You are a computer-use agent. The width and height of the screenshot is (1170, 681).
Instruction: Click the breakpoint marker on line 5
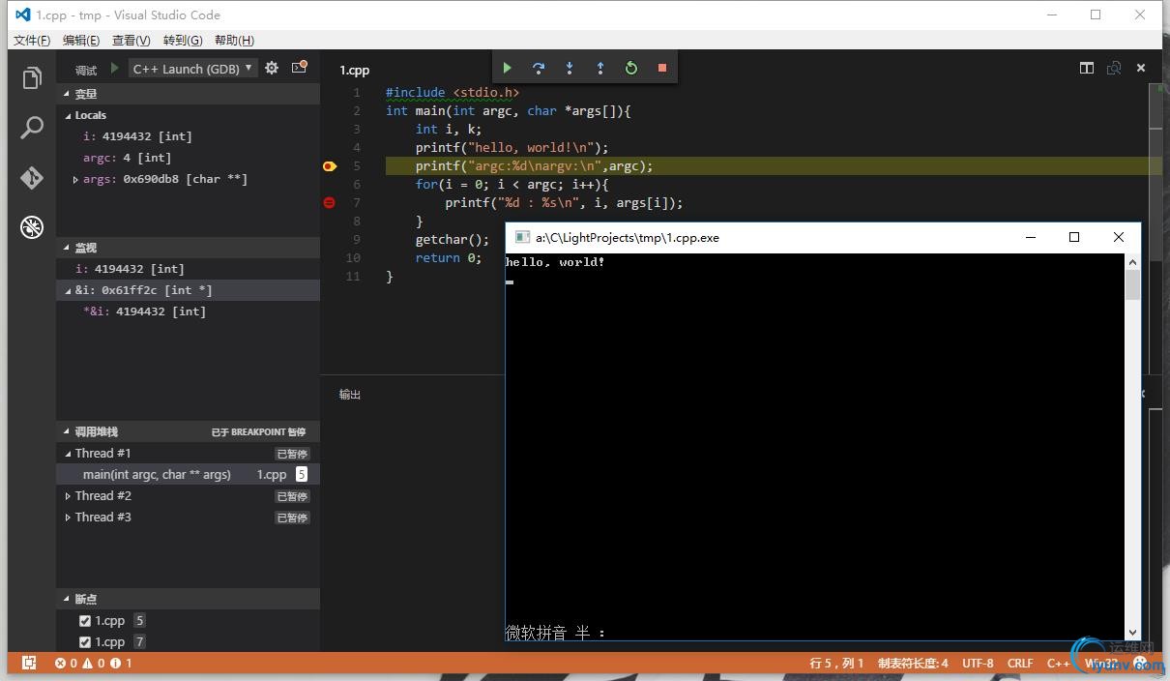click(x=329, y=166)
